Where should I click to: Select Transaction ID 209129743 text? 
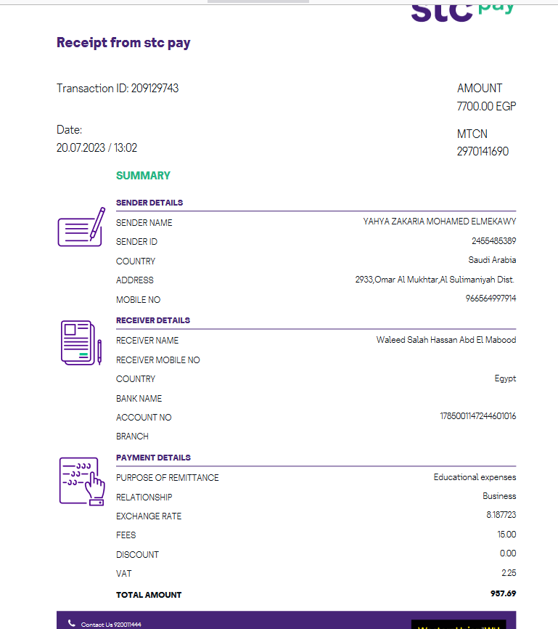(118, 89)
